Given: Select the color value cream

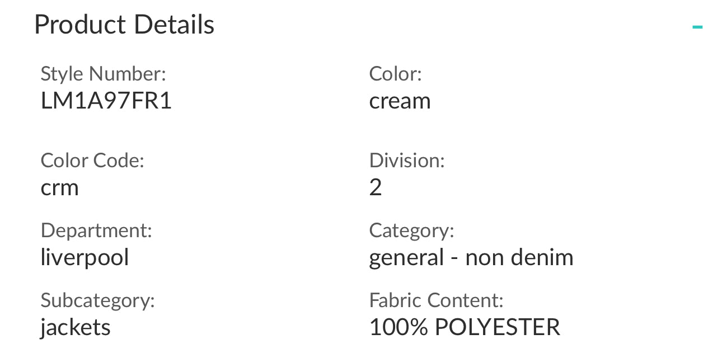Looking at the screenshot, I should [400, 101].
